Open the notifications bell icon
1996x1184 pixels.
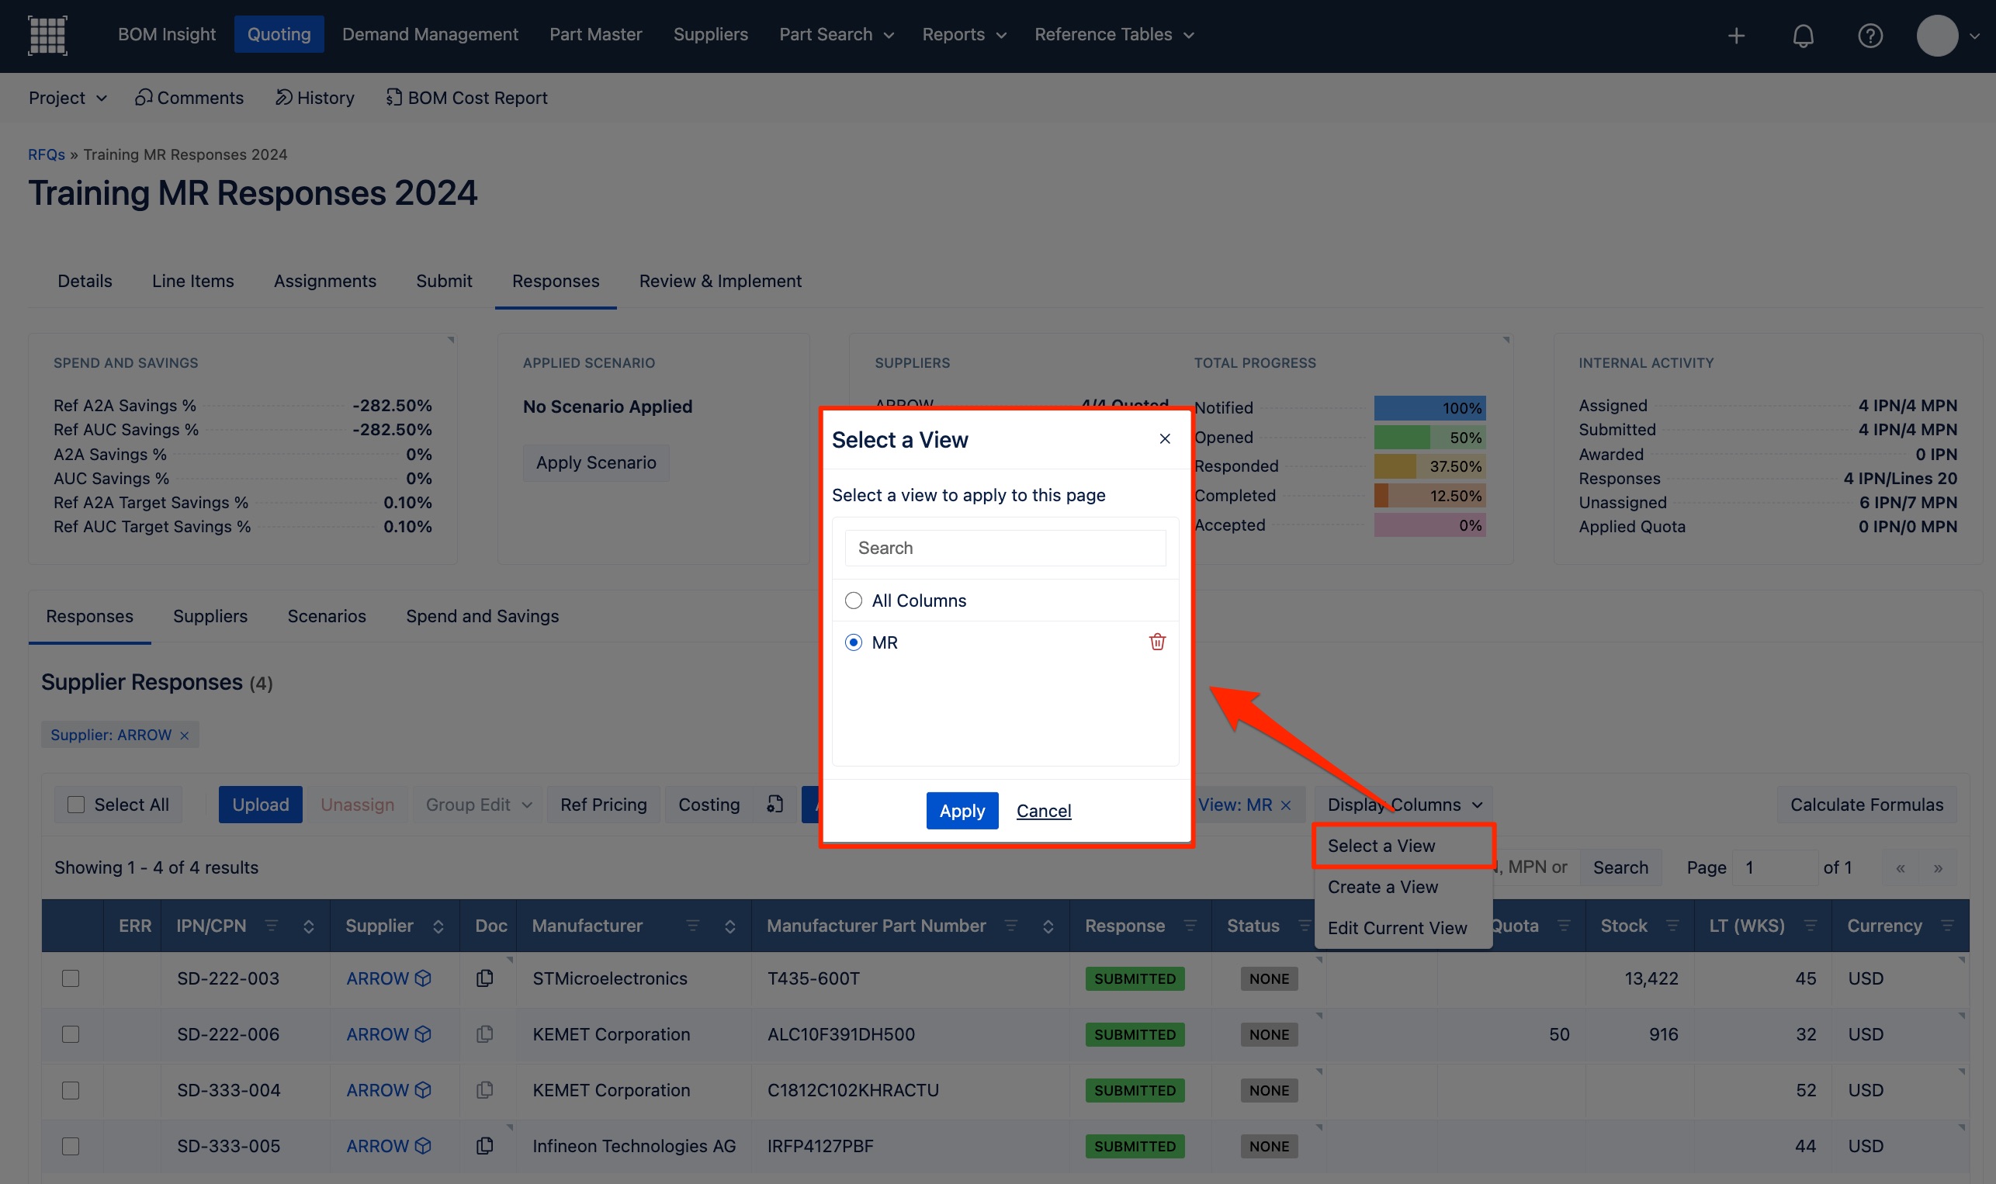[x=1803, y=35]
